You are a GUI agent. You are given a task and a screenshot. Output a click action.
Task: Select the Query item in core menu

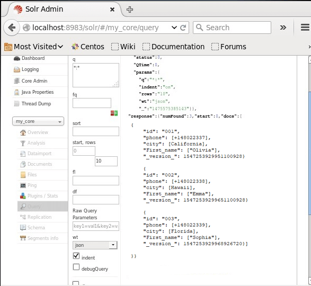pyautogui.click(x=42, y=207)
